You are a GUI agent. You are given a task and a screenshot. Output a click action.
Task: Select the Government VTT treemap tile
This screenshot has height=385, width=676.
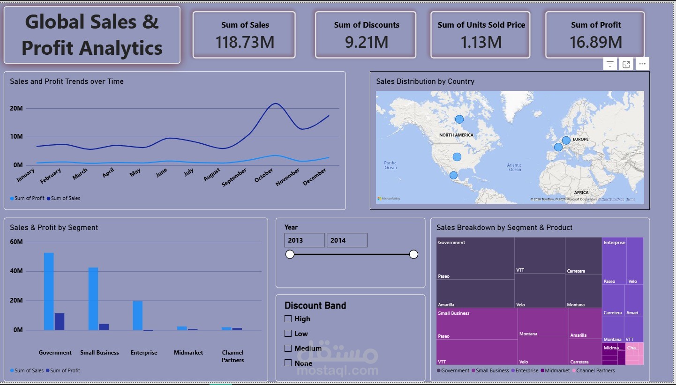point(540,255)
